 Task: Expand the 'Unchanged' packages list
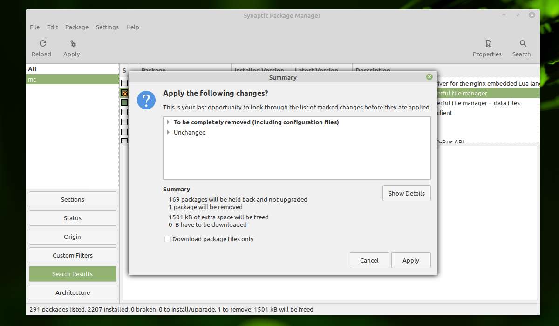coord(168,132)
